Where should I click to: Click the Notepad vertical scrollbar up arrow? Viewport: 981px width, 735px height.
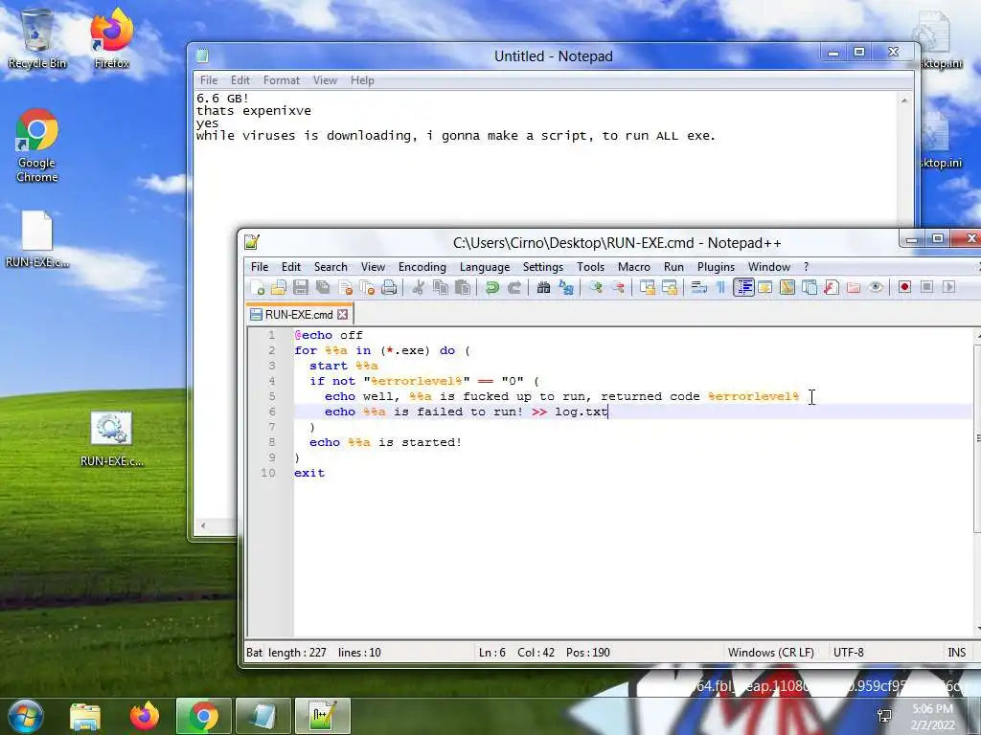(x=904, y=100)
